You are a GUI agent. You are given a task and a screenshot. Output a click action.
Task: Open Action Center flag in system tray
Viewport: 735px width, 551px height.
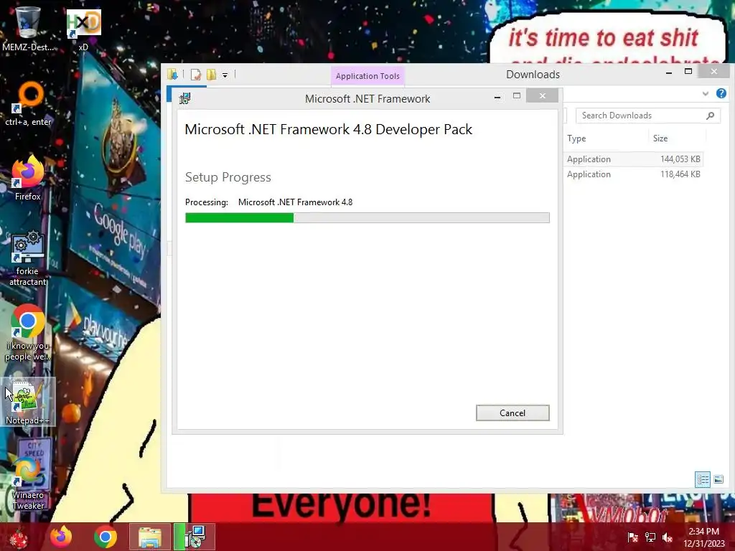633,537
